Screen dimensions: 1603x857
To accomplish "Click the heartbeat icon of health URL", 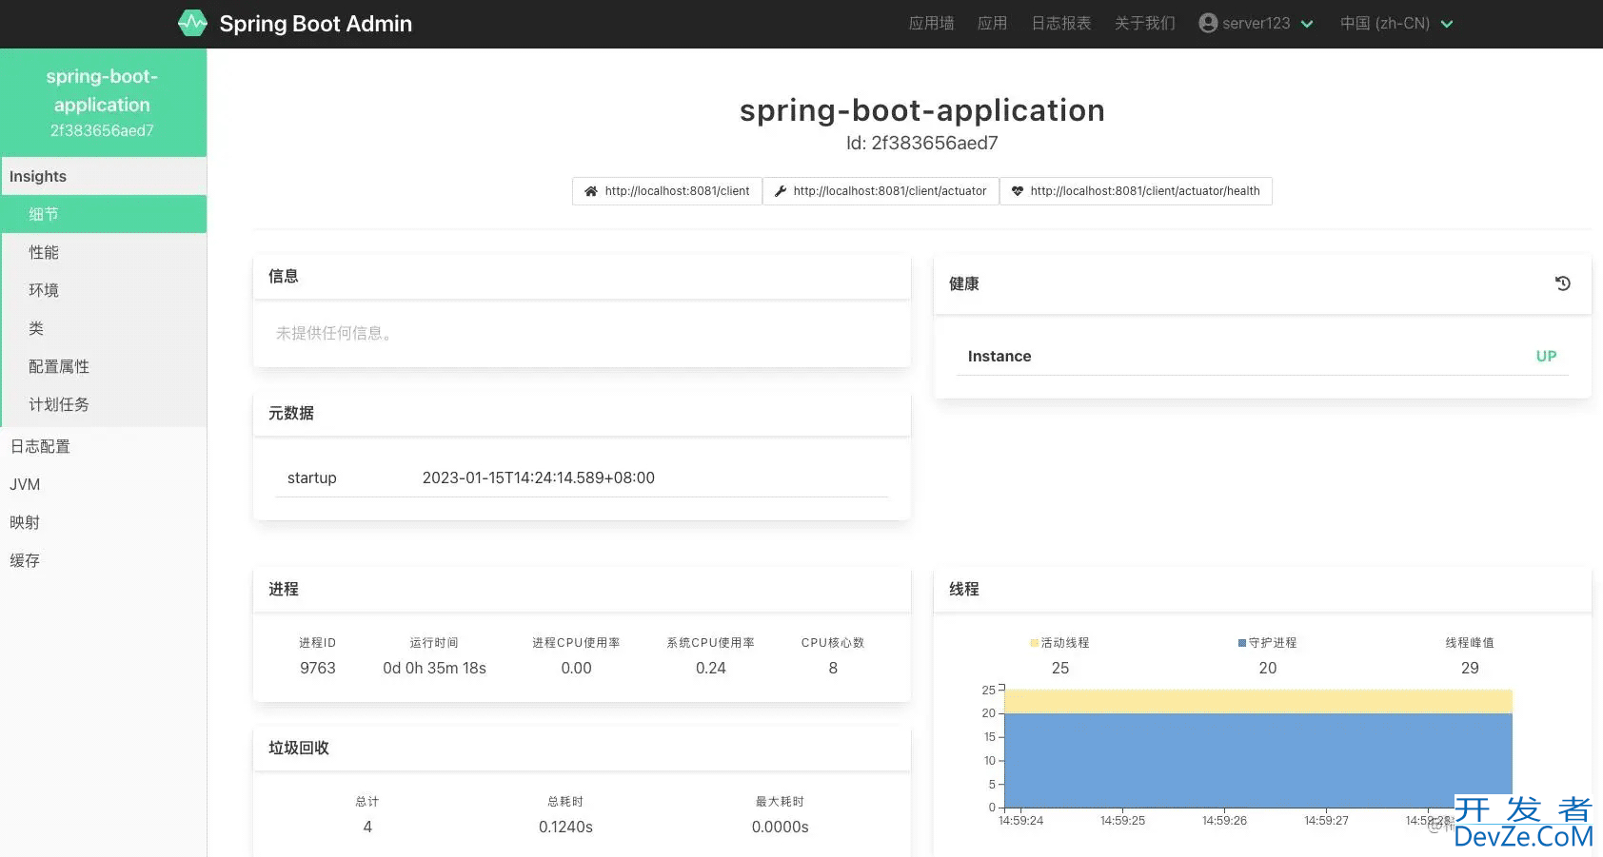I will (1018, 191).
